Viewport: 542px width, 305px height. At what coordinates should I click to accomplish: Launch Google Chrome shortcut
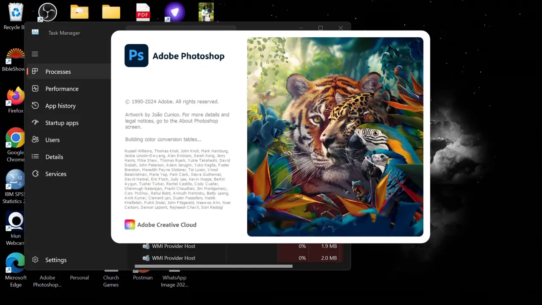coord(16,145)
